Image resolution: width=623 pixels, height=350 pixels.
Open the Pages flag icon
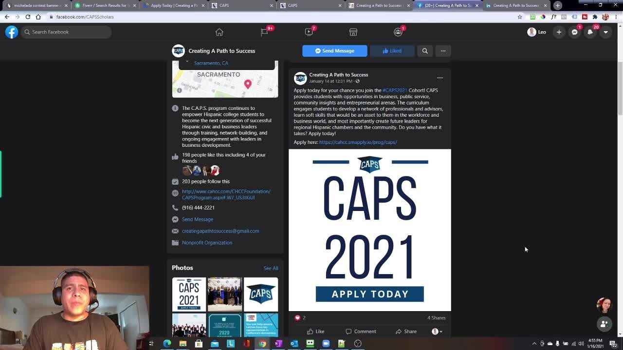pos(264,32)
